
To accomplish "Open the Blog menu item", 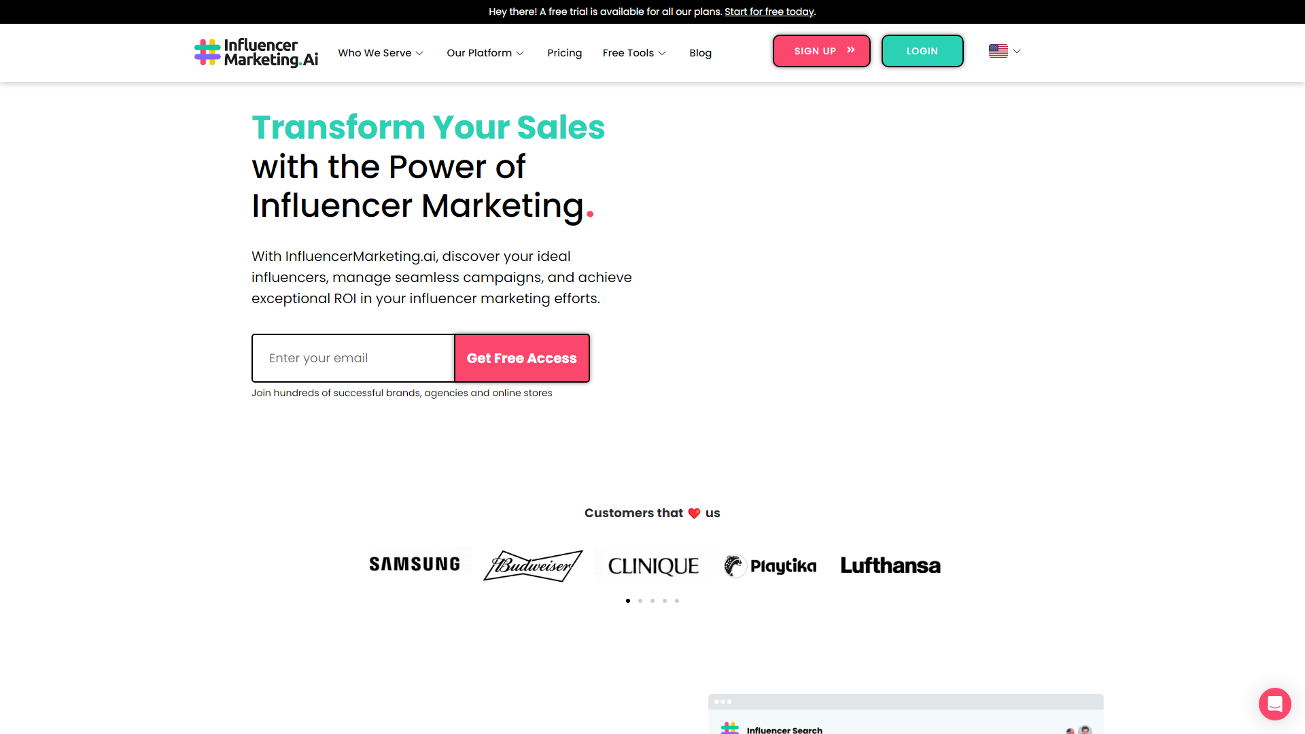I will point(700,53).
